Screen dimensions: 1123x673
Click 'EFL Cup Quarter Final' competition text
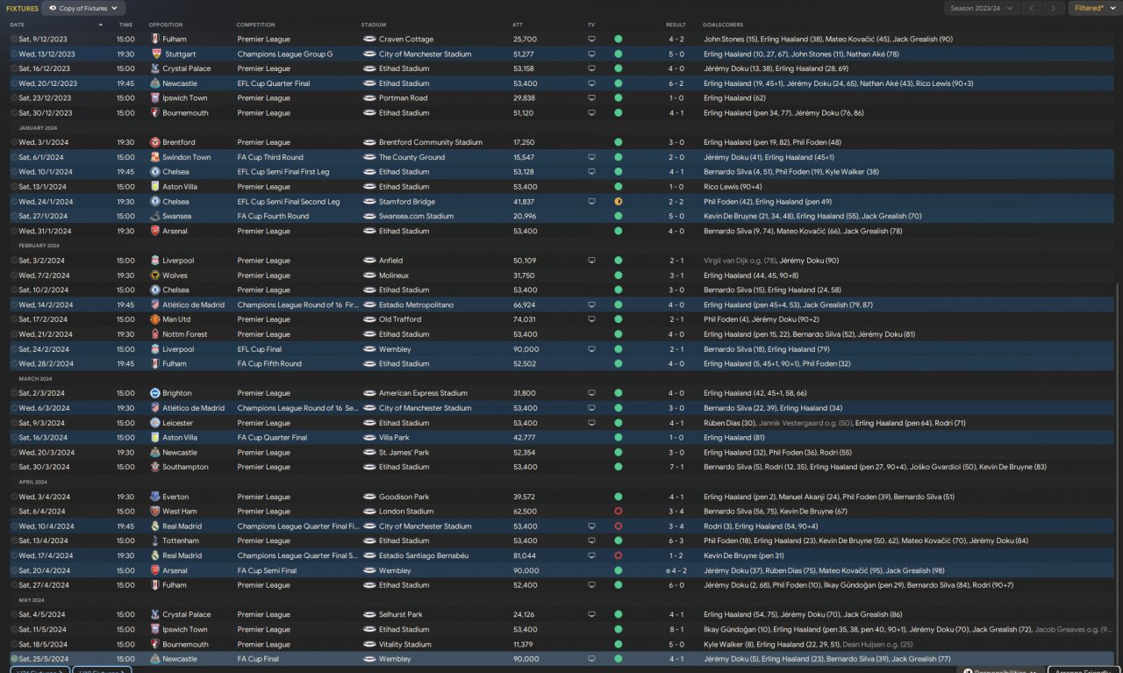coord(274,83)
